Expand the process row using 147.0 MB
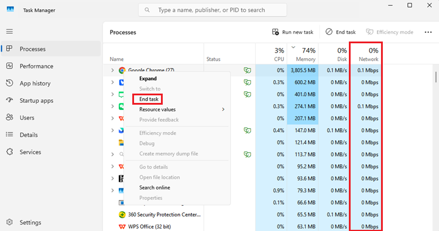This screenshot has height=231, width=439. pyautogui.click(x=112, y=130)
